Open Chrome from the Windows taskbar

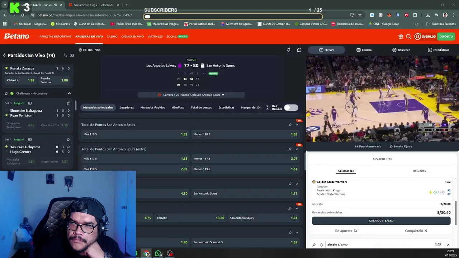[147, 253]
